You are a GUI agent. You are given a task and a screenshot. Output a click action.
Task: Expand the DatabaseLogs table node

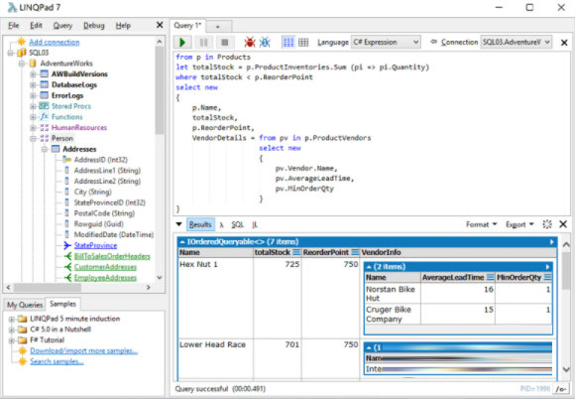coord(33,84)
